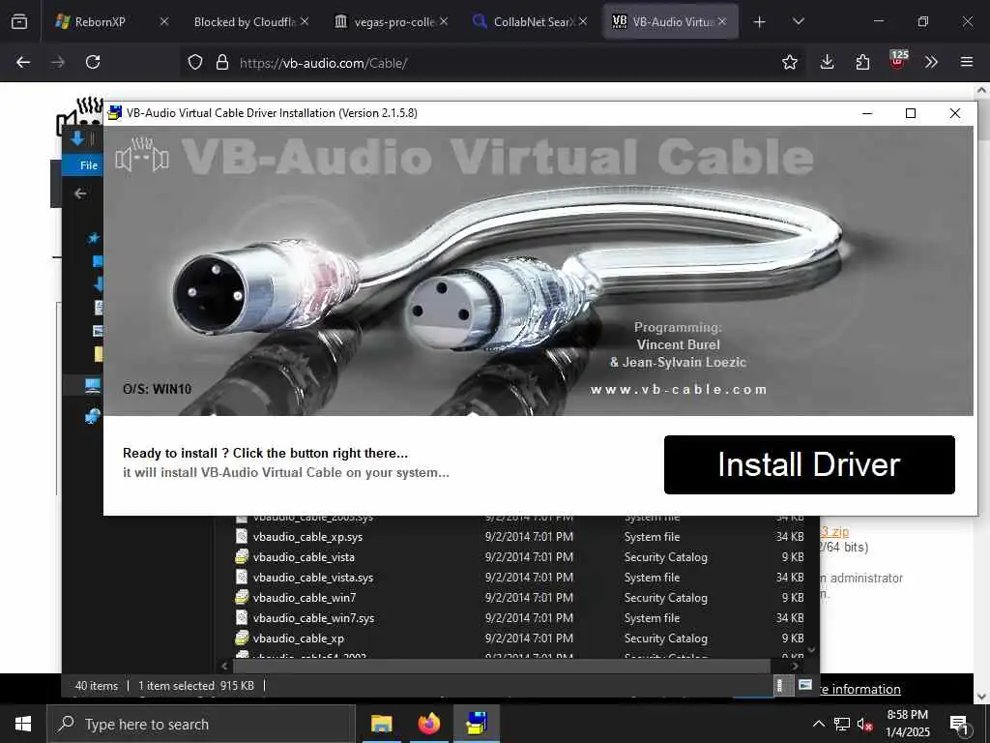Screen dimensions: 990x743
Task: Click back arrow in File Explorer
Action: click(80, 193)
